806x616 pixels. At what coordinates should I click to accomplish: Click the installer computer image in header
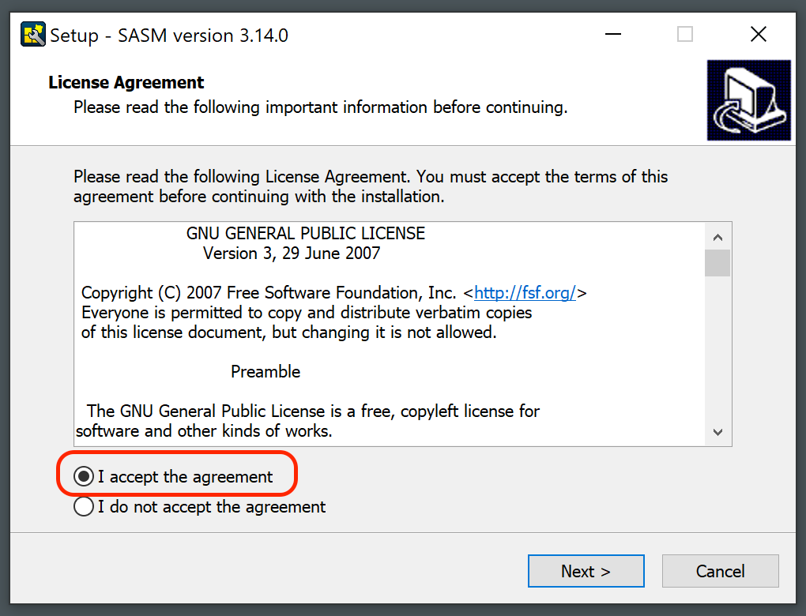tap(748, 100)
